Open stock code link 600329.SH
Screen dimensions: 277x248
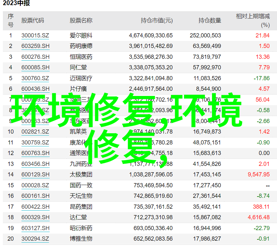(x=35, y=217)
